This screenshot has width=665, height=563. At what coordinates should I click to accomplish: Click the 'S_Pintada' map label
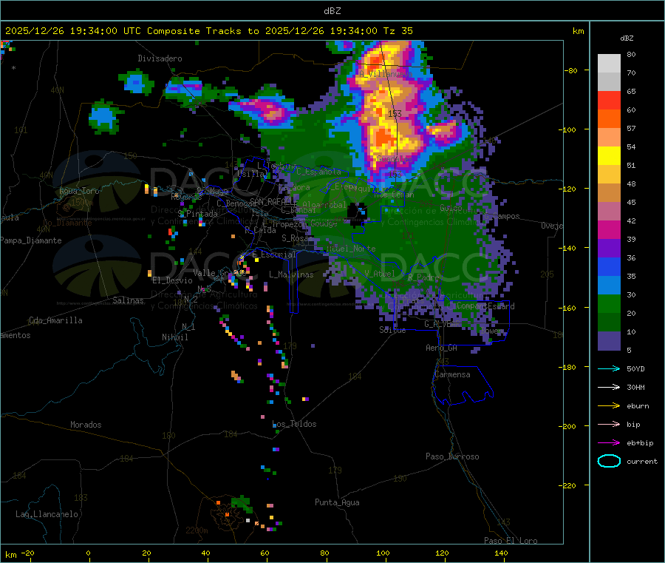197,214
